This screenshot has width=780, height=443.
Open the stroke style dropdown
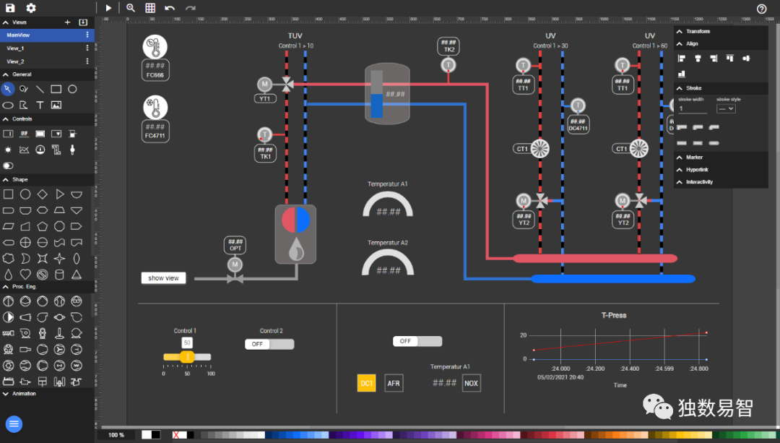(726, 108)
